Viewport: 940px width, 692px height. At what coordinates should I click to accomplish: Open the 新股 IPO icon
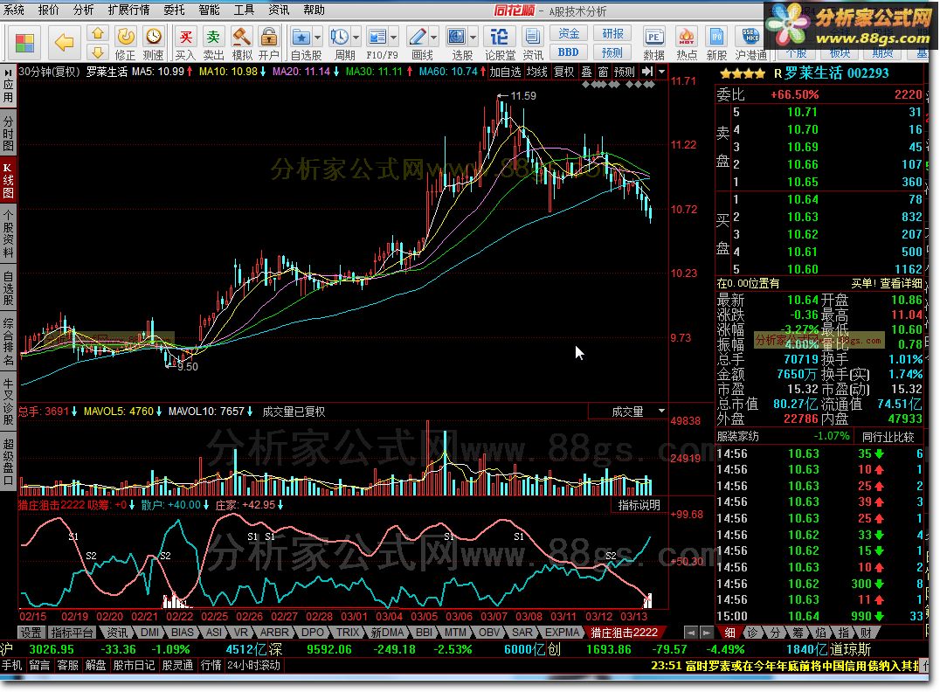pyautogui.click(x=716, y=38)
